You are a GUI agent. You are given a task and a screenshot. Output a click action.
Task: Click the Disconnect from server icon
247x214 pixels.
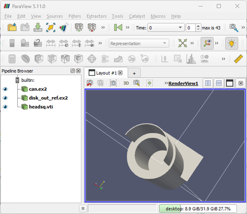[92, 27]
